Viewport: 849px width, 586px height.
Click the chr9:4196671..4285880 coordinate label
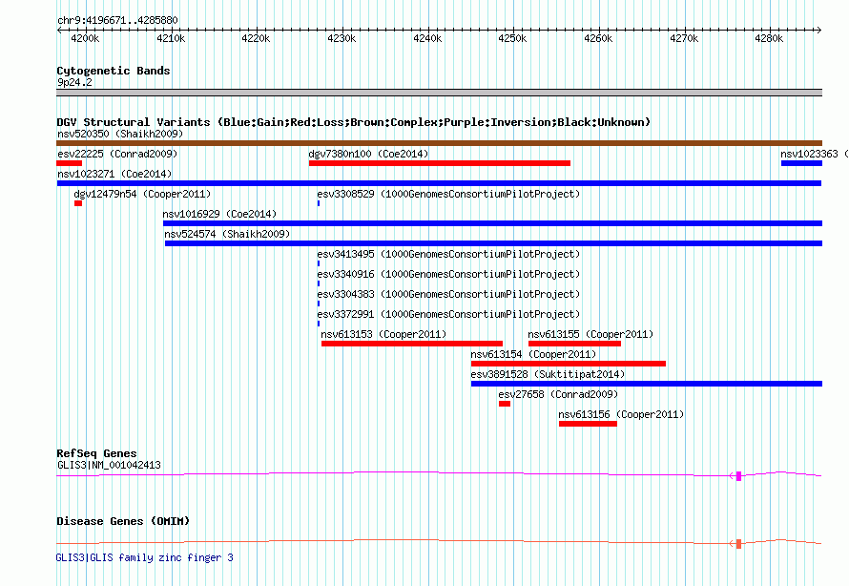117,20
